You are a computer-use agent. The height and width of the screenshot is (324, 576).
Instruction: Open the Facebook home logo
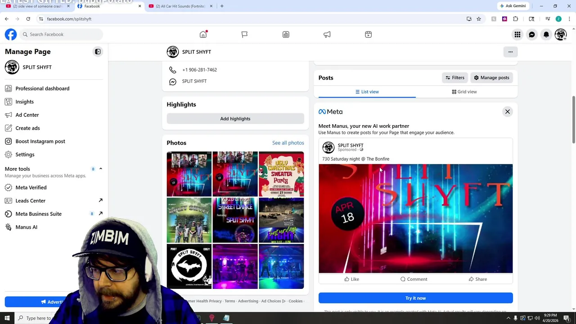11,34
